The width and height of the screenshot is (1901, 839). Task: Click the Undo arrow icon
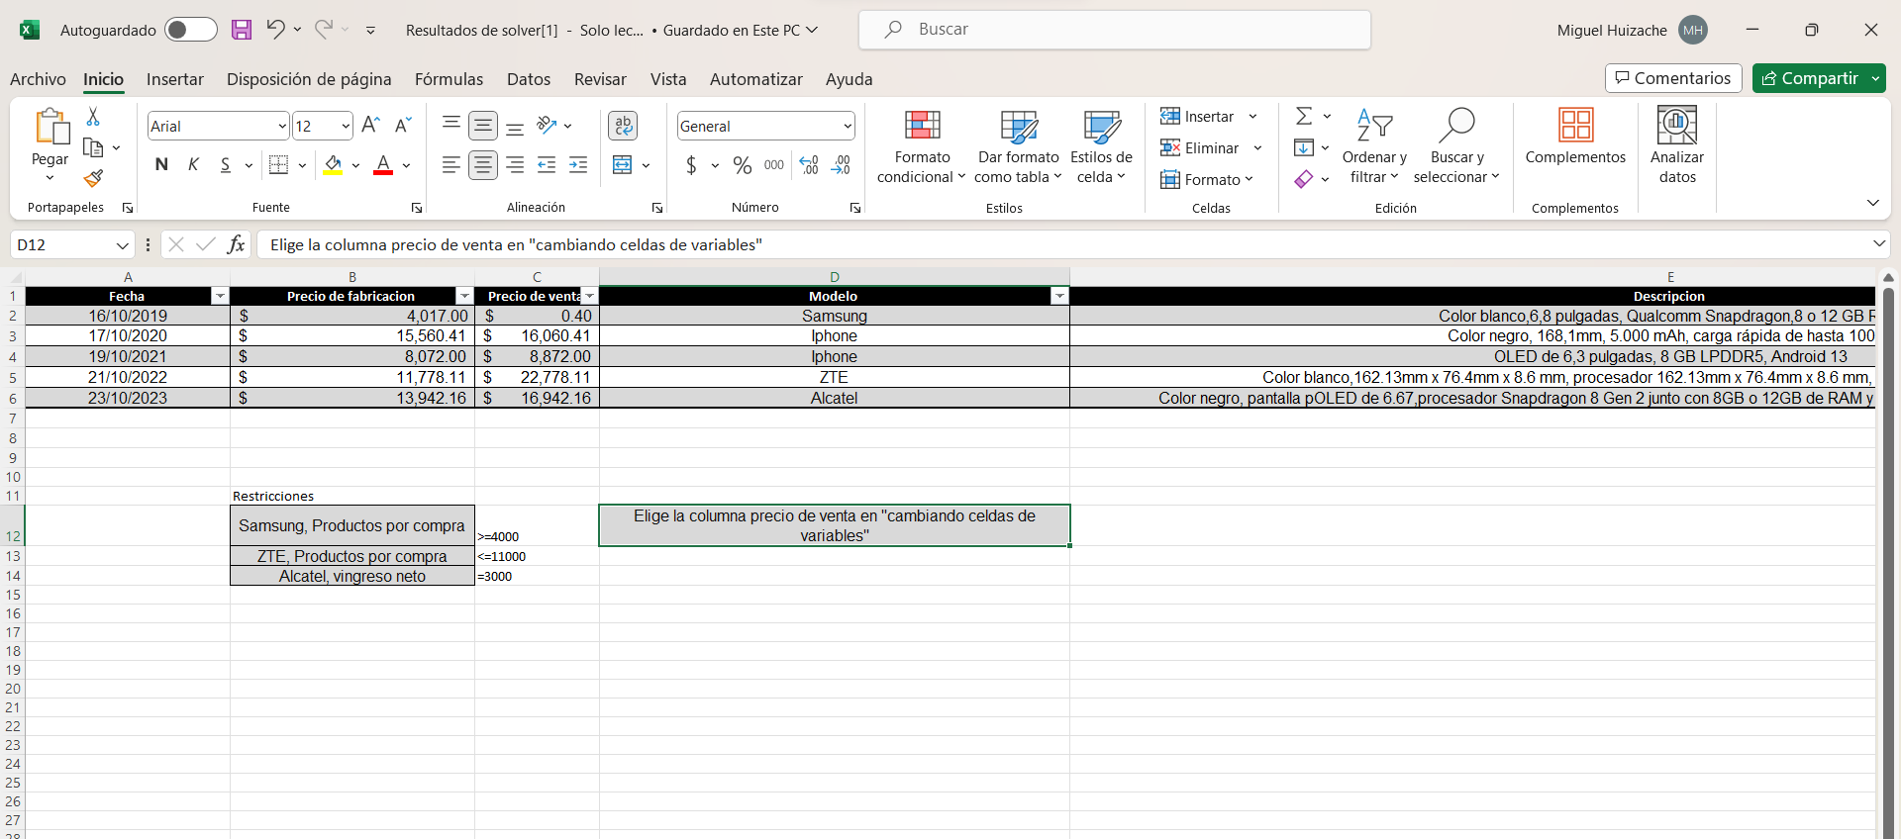tap(275, 30)
